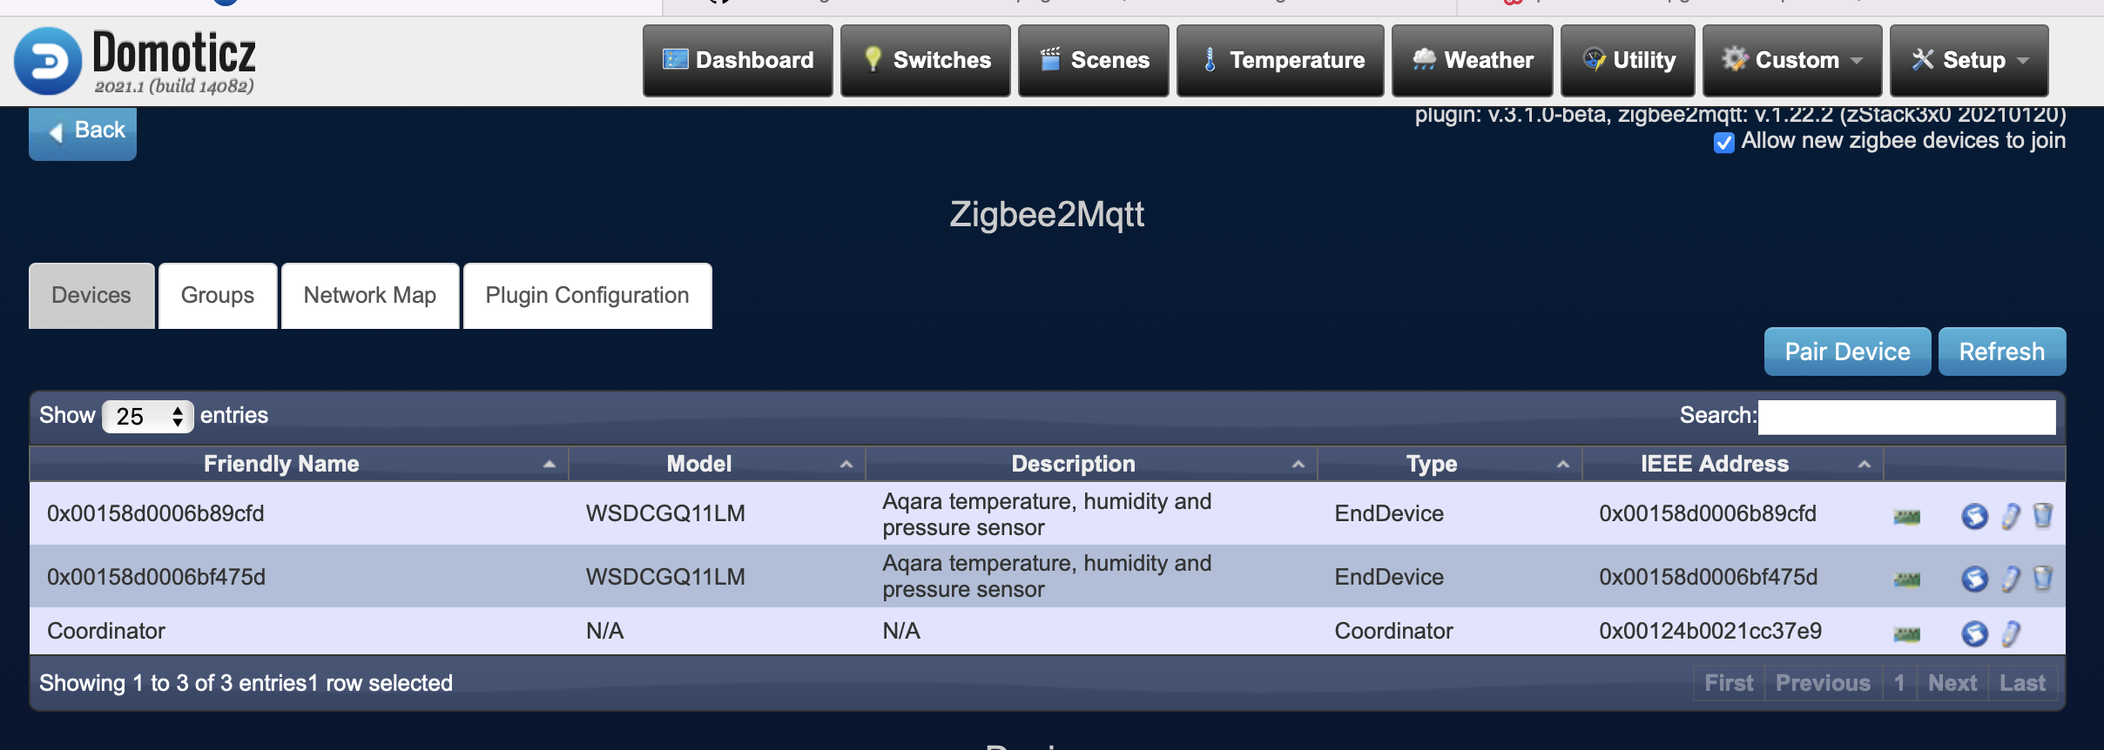2104x750 pixels.
Task: Switch to the Groups tab
Action: pyautogui.click(x=218, y=296)
